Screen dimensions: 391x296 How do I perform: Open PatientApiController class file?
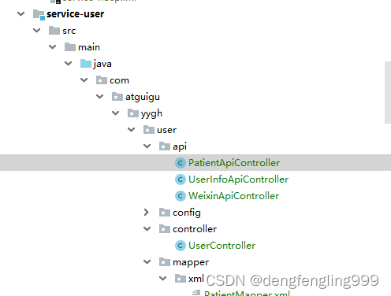[x=234, y=163]
